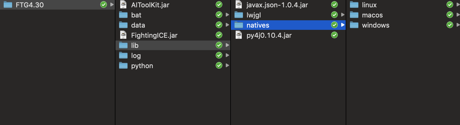460x125 pixels.
Task: Select the macos folder icon
Action: 354,15
